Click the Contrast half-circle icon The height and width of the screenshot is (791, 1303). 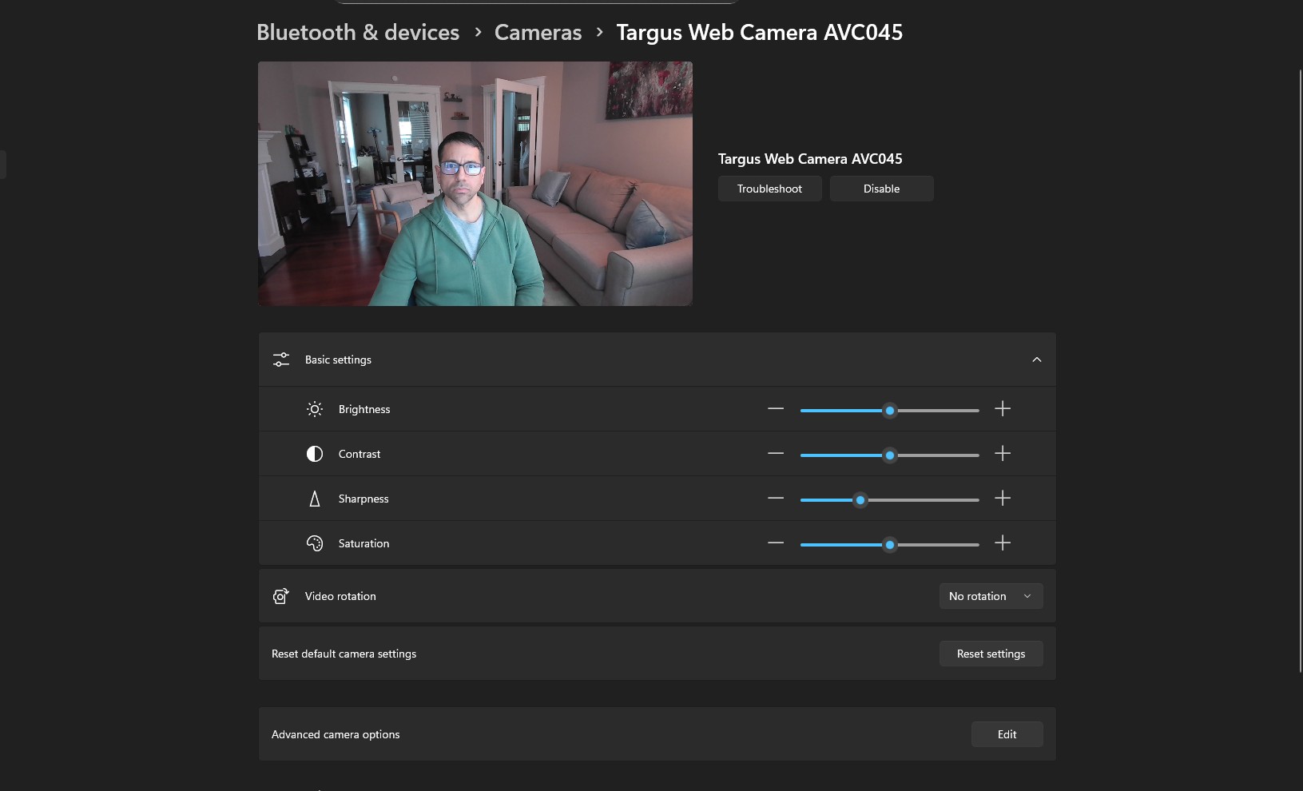point(315,454)
